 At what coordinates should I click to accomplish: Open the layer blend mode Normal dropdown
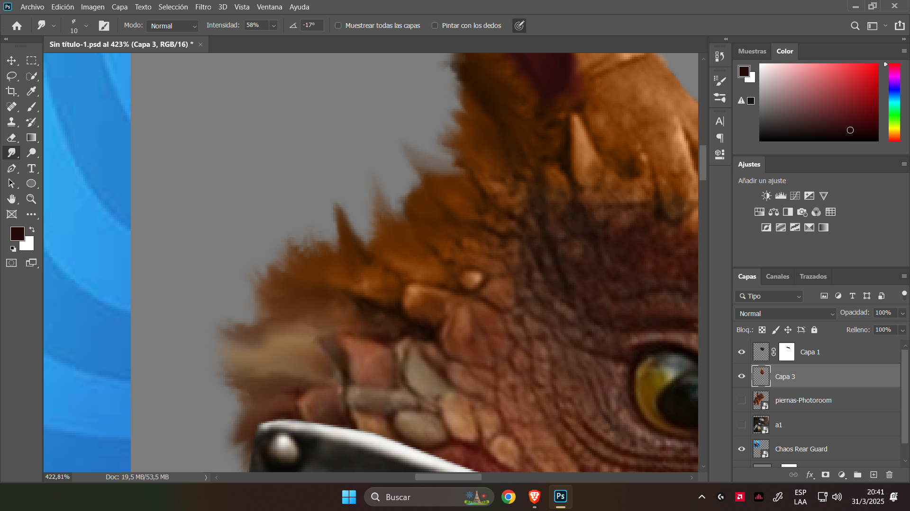(x=785, y=314)
